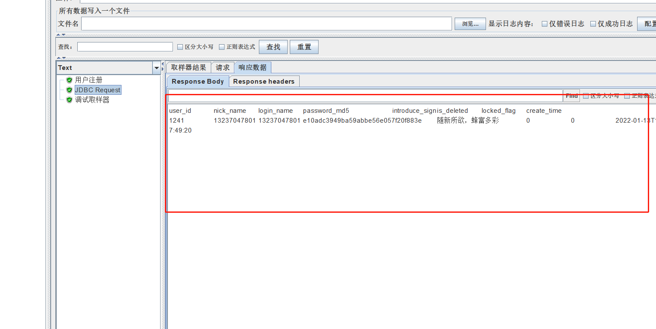Toggle 区分大小写 checkbox next to 查找 field
The width and height of the screenshot is (656, 329).
coord(180,47)
